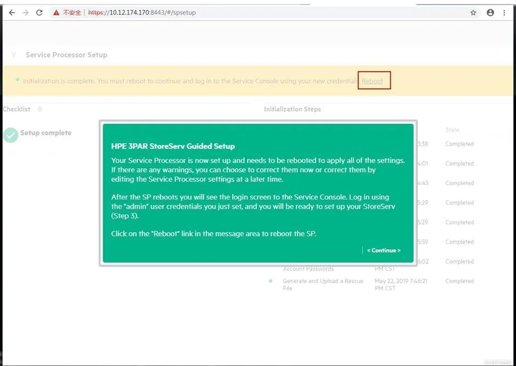Click the Service Processor Setup heading
Image resolution: width=516 pixels, height=366 pixels.
coord(66,55)
